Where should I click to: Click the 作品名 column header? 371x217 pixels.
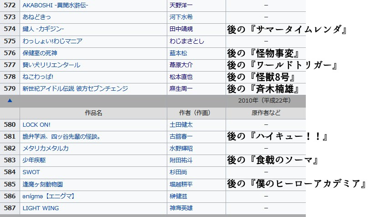[x=93, y=113]
